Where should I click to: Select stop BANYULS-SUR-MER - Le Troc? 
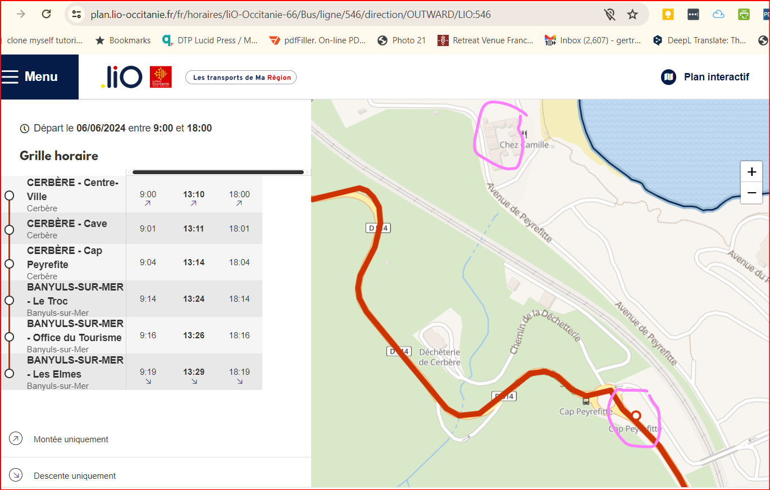click(75, 294)
